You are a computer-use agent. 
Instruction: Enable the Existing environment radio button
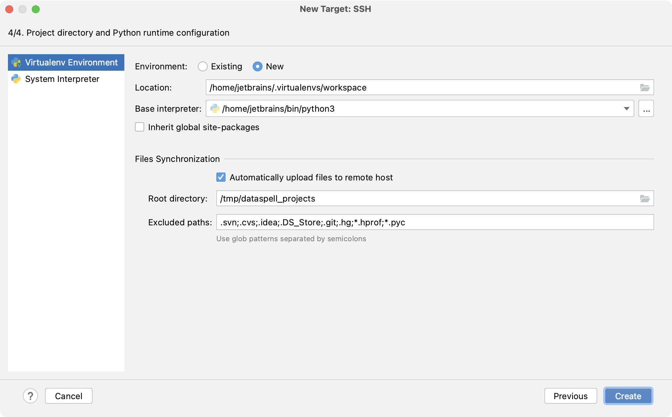(x=202, y=66)
